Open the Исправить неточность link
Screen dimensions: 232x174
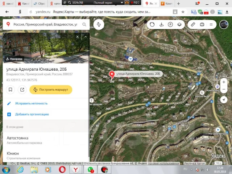32,103
